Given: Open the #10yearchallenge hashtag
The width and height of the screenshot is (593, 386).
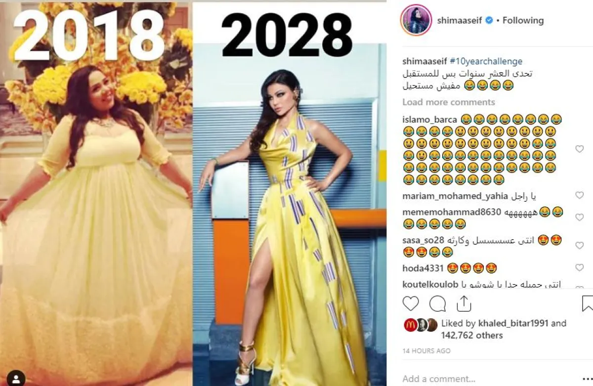Looking at the screenshot, I should pyautogui.click(x=486, y=61).
